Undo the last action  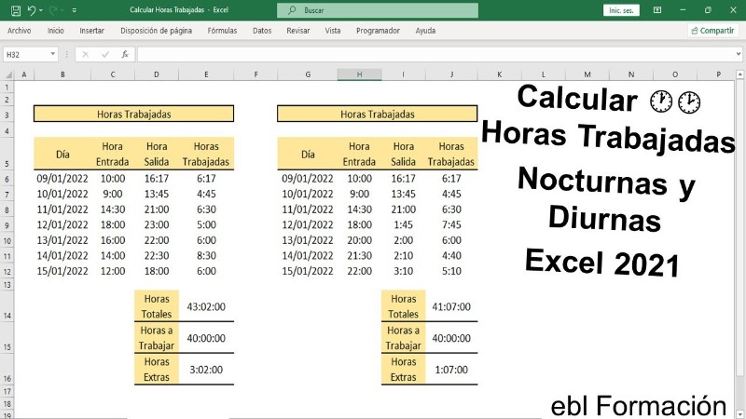tap(31, 10)
